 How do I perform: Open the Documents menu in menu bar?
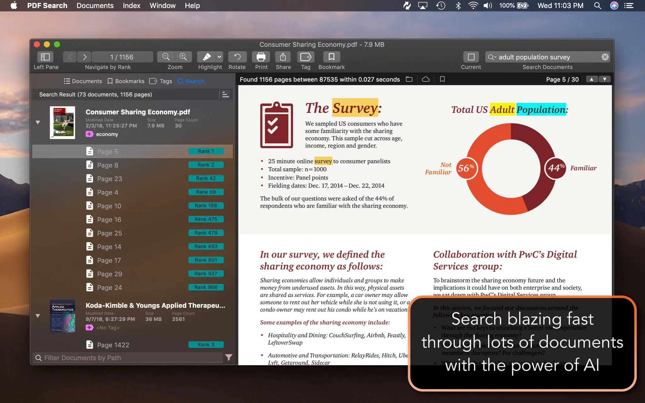tap(94, 6)
